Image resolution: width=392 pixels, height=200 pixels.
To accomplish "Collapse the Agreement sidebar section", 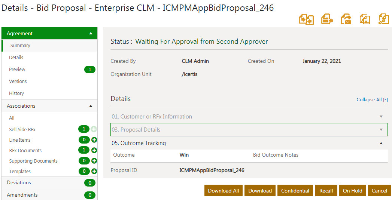I will click(91, 33).
